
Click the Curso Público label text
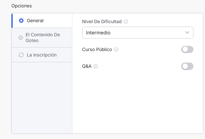pyautogui.click(x=97, y=49)
